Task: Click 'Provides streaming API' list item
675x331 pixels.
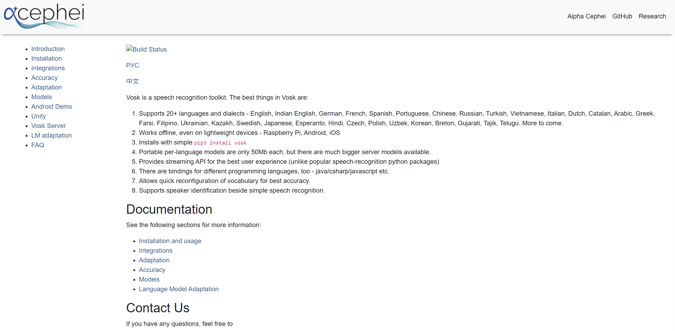Action: pos(289,162)
